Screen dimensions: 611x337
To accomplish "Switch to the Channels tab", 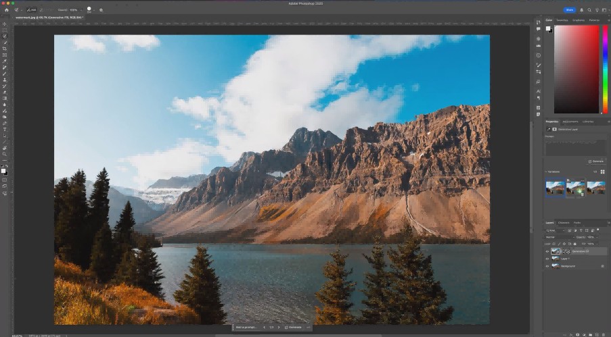I will pos(564,223).
